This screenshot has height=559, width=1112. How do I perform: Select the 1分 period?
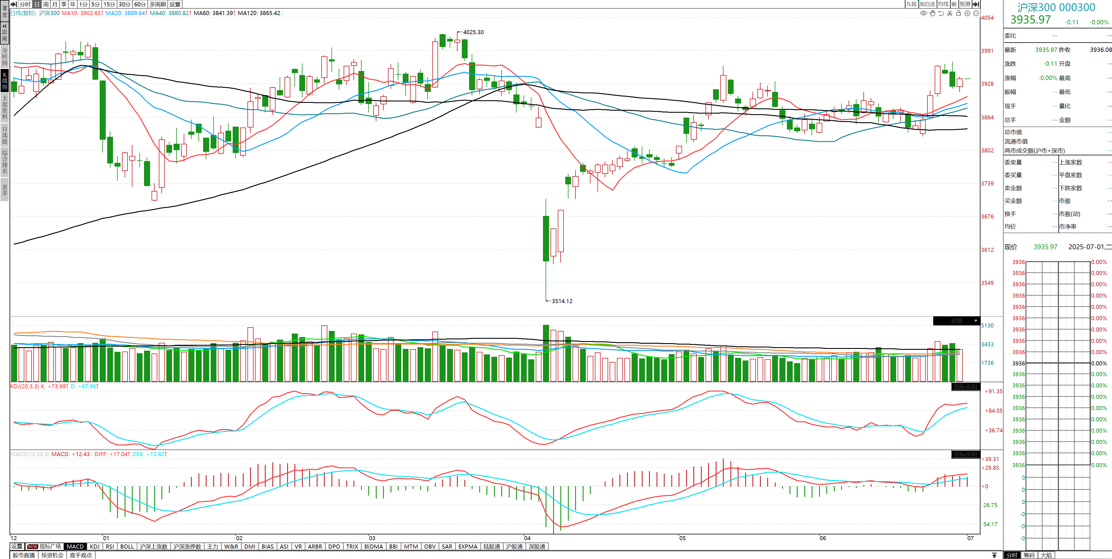[x=83, y=4]
